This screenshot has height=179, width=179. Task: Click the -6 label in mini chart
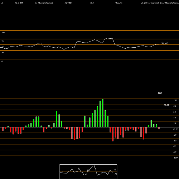[115, 170]
